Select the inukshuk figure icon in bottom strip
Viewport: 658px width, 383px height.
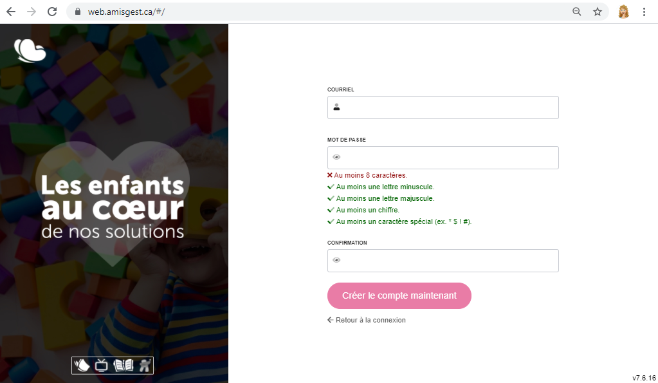point(145,366)
